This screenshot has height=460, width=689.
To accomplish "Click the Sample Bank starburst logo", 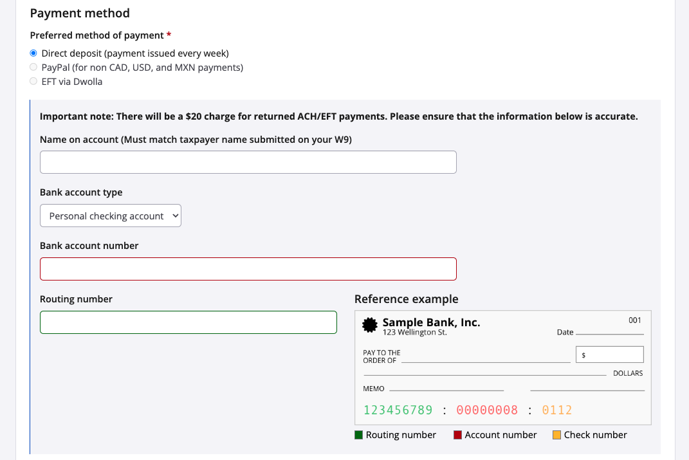I will 370,325.
